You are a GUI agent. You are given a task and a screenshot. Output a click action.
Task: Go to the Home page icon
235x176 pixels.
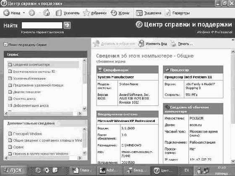point(47,13)
